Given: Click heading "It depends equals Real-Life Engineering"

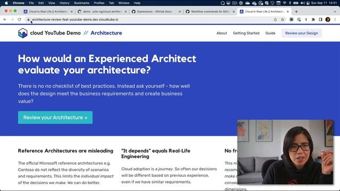Looking at the screenshot, I should (x=156, y=153).
